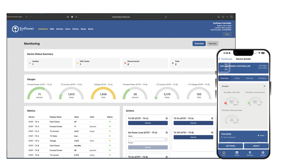Execute TX On (KTST - TX A)

[x=193, y=123]
